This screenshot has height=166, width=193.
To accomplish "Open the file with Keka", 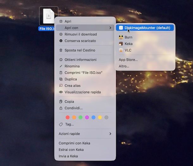I will tap(145, 43).
